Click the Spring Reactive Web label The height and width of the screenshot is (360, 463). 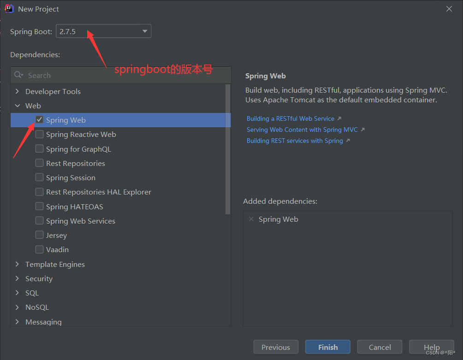pos(81,135)
